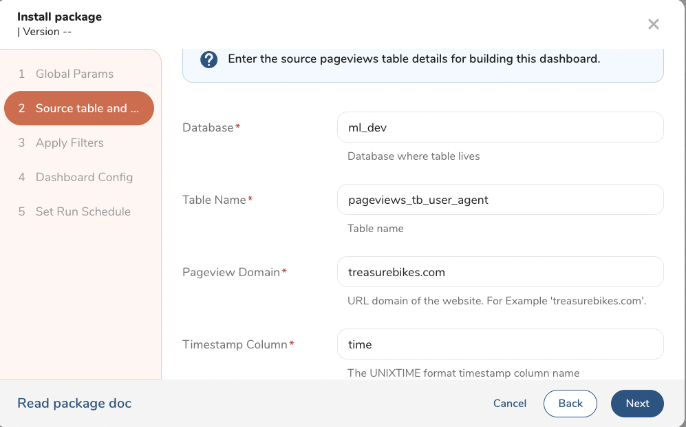Switch to Set Run Schedule step
This screenshot has height=427, width=686.
coord(83,211)
